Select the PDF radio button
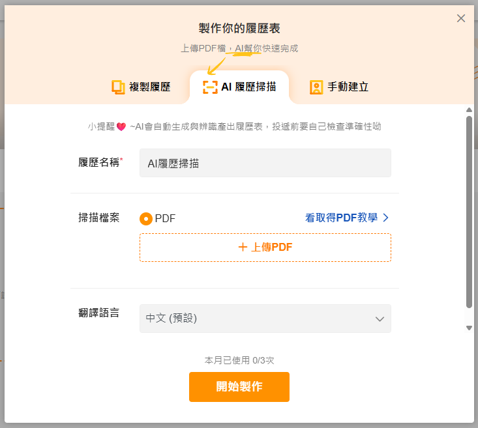478x428 pixels. 146,219
